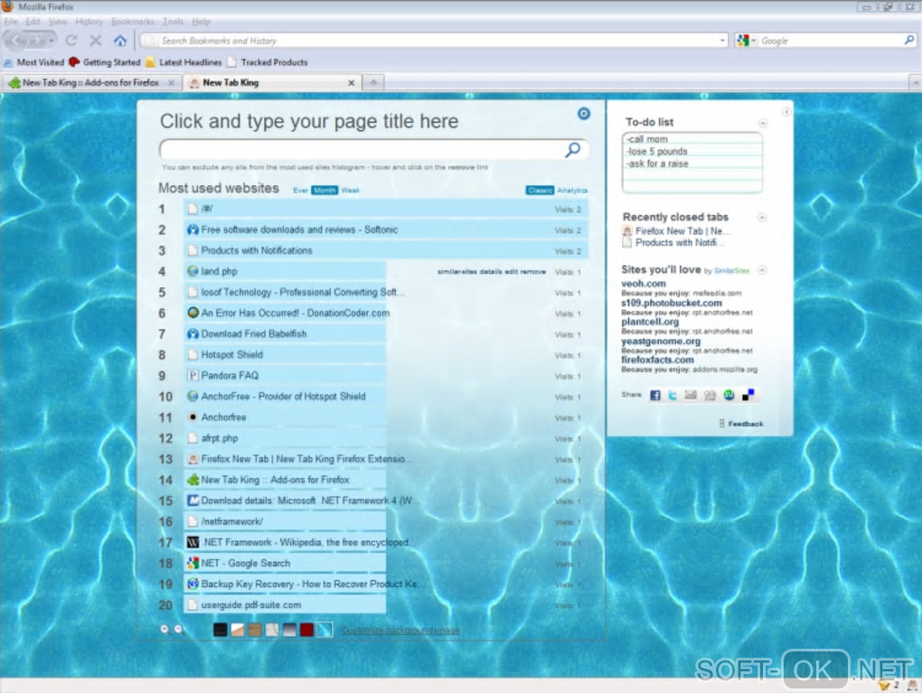Open the New Tab King settings gear
This screenshot has width=922, height=693.
(x=583, y=114)
